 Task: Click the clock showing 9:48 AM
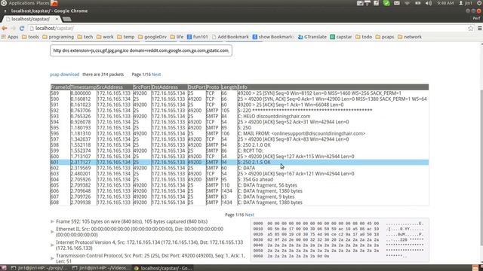click(x=445, y=3)
